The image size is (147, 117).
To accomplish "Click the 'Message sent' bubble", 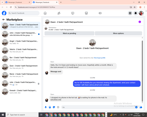I will [x=56, y=72].
